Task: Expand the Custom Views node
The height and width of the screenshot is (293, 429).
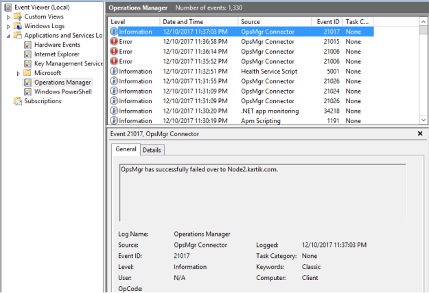Action: [8, 17]
